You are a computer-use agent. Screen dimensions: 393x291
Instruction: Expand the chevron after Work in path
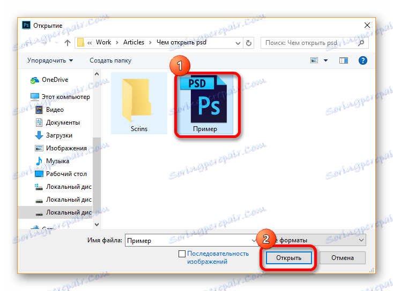[117, 43]
